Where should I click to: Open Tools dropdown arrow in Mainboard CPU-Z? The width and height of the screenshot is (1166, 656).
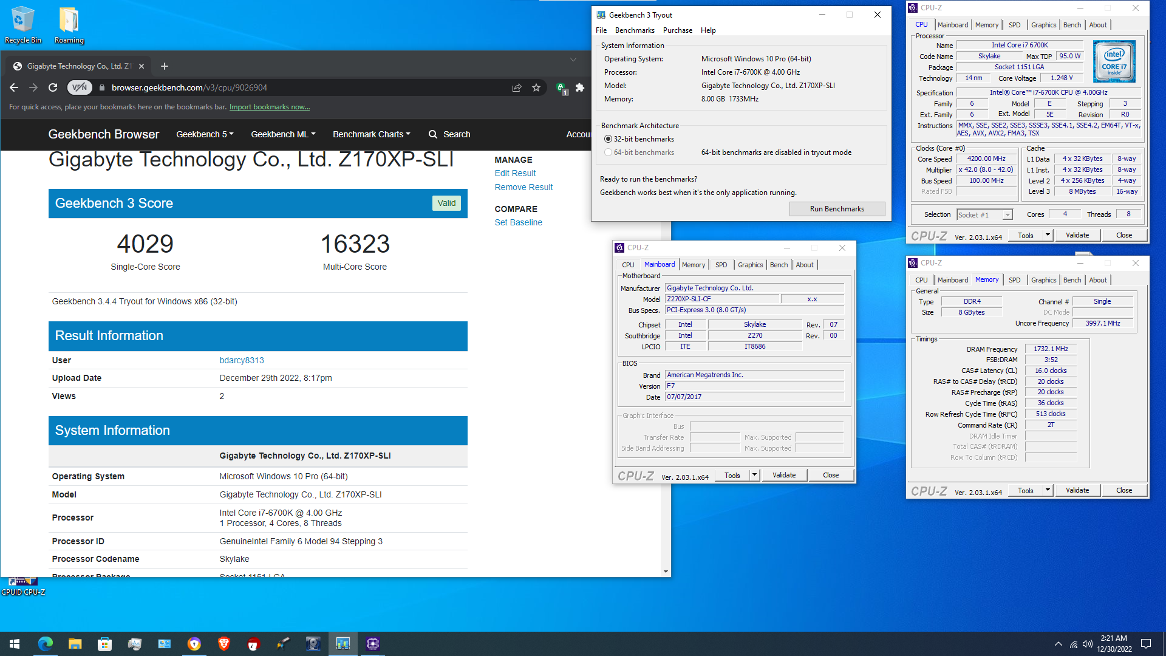(754, 475)
